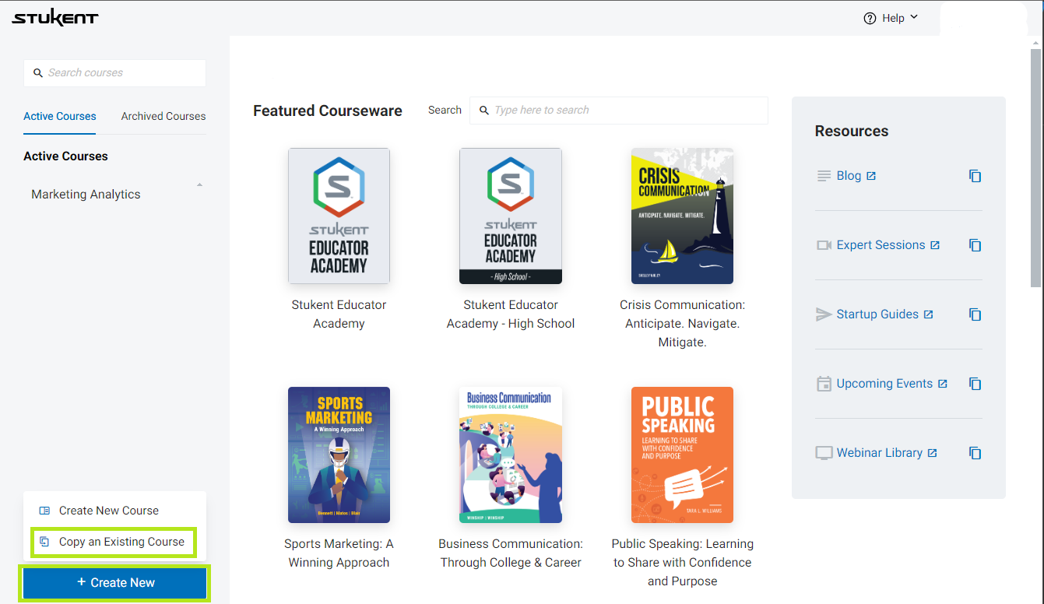Image resolution: width=1044 pixels, height=604 pixels.
Task: Open the Public Speaking book cover
Action: click(682, 455)
